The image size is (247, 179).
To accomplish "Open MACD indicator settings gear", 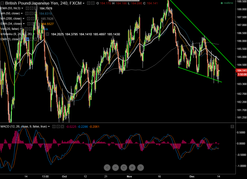I will pos(58,126).
